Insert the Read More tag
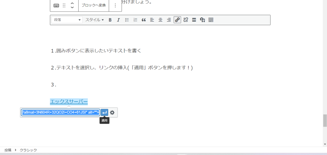The image size is (327, 155). pyautogui.click(x=194, y=20)
